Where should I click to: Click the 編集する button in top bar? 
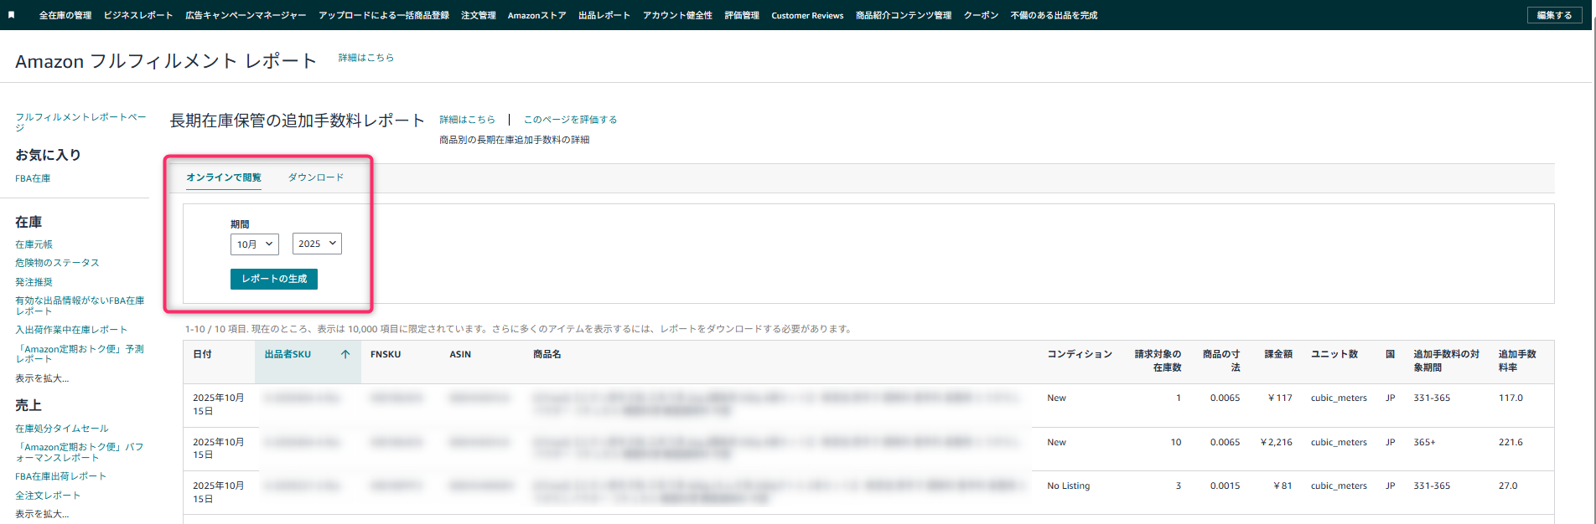pyautogui.click(x=1554, y=15)
